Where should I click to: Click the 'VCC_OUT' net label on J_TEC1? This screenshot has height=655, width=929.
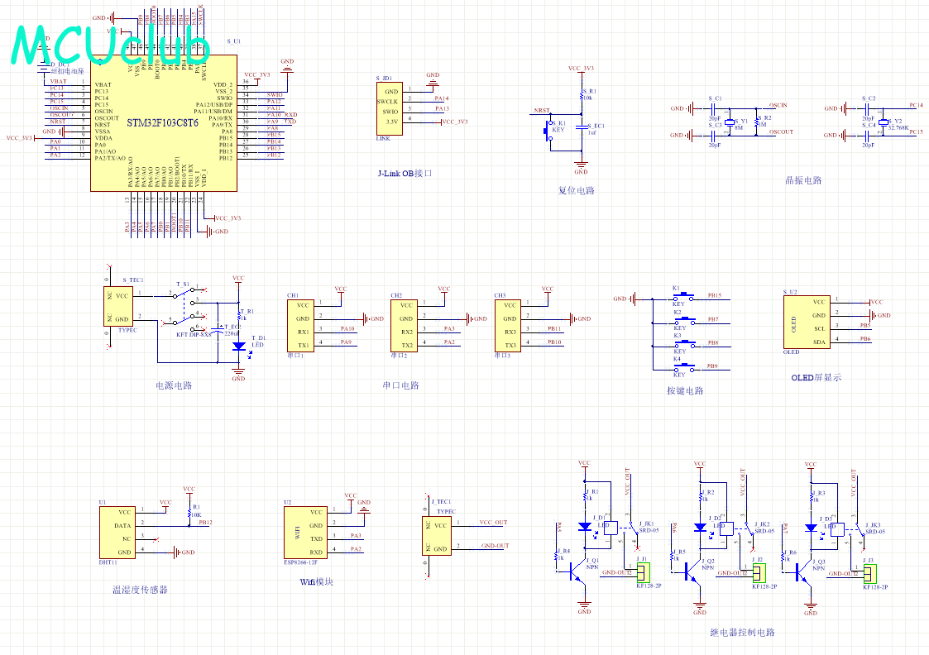click(493, 523)
